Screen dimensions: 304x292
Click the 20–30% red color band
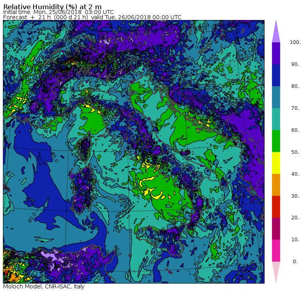tap(276, 207)
